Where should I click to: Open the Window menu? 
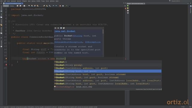click(x=52, y=1)
